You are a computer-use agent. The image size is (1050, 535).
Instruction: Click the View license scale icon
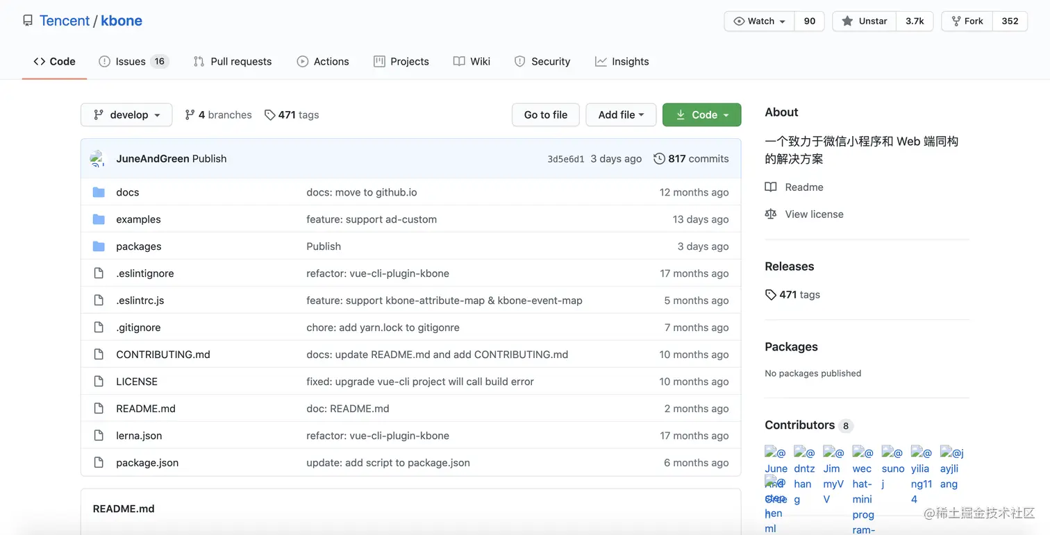(771, 214)
